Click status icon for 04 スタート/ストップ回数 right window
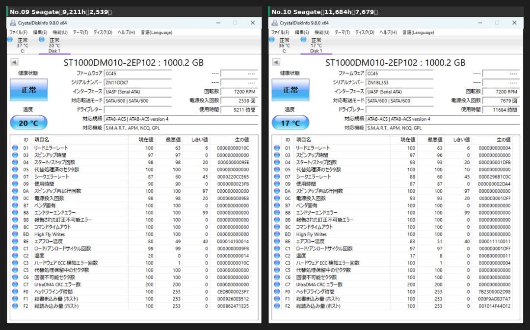Image resolution: width=530 pixels, height=330 pixels. tap(277, 162)
